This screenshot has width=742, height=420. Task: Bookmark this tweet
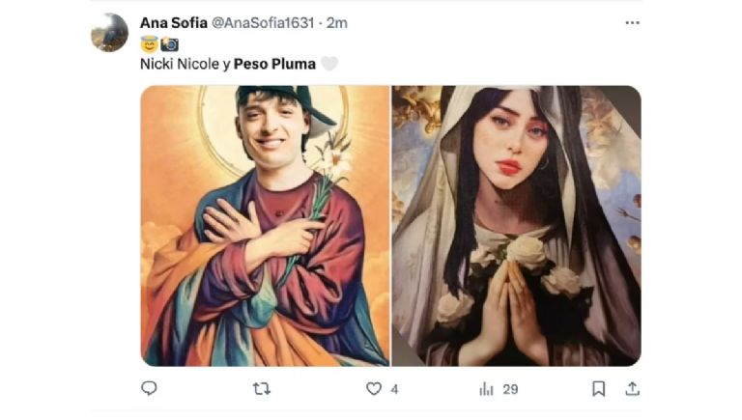tap(599, 389)
